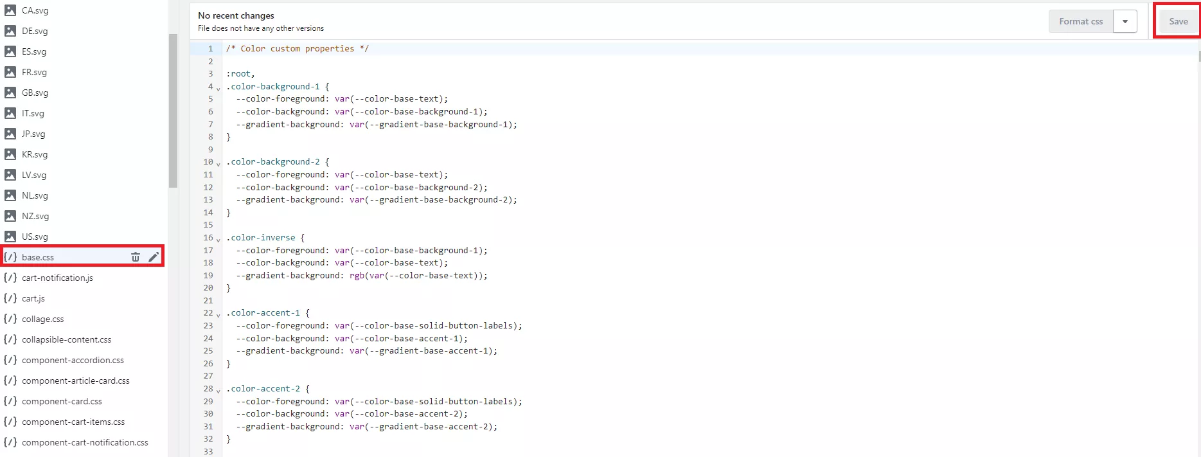This screenshot has width=1201, height=457.
Task: Fold the .color-inverse rule at line 16
Action: (x=218, y=240)
